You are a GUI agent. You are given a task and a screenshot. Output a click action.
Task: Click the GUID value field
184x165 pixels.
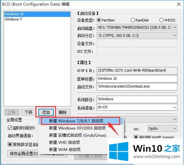[x=137, y=71]
